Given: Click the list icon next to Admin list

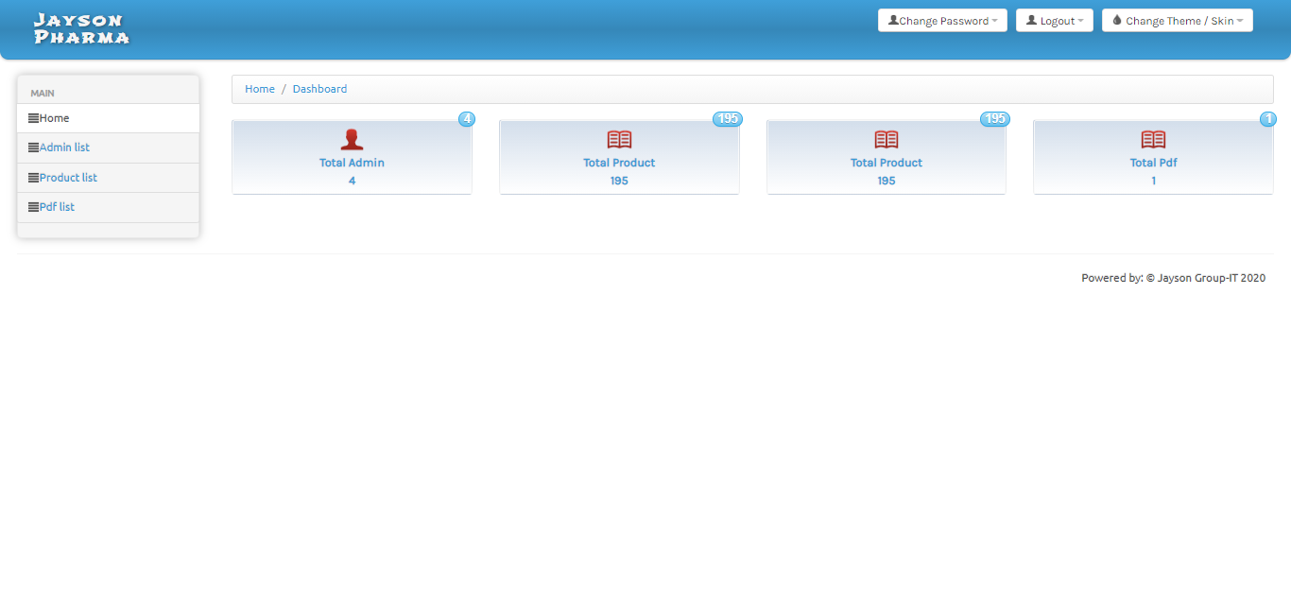Looking at the screenshot, I should point(34,147).
